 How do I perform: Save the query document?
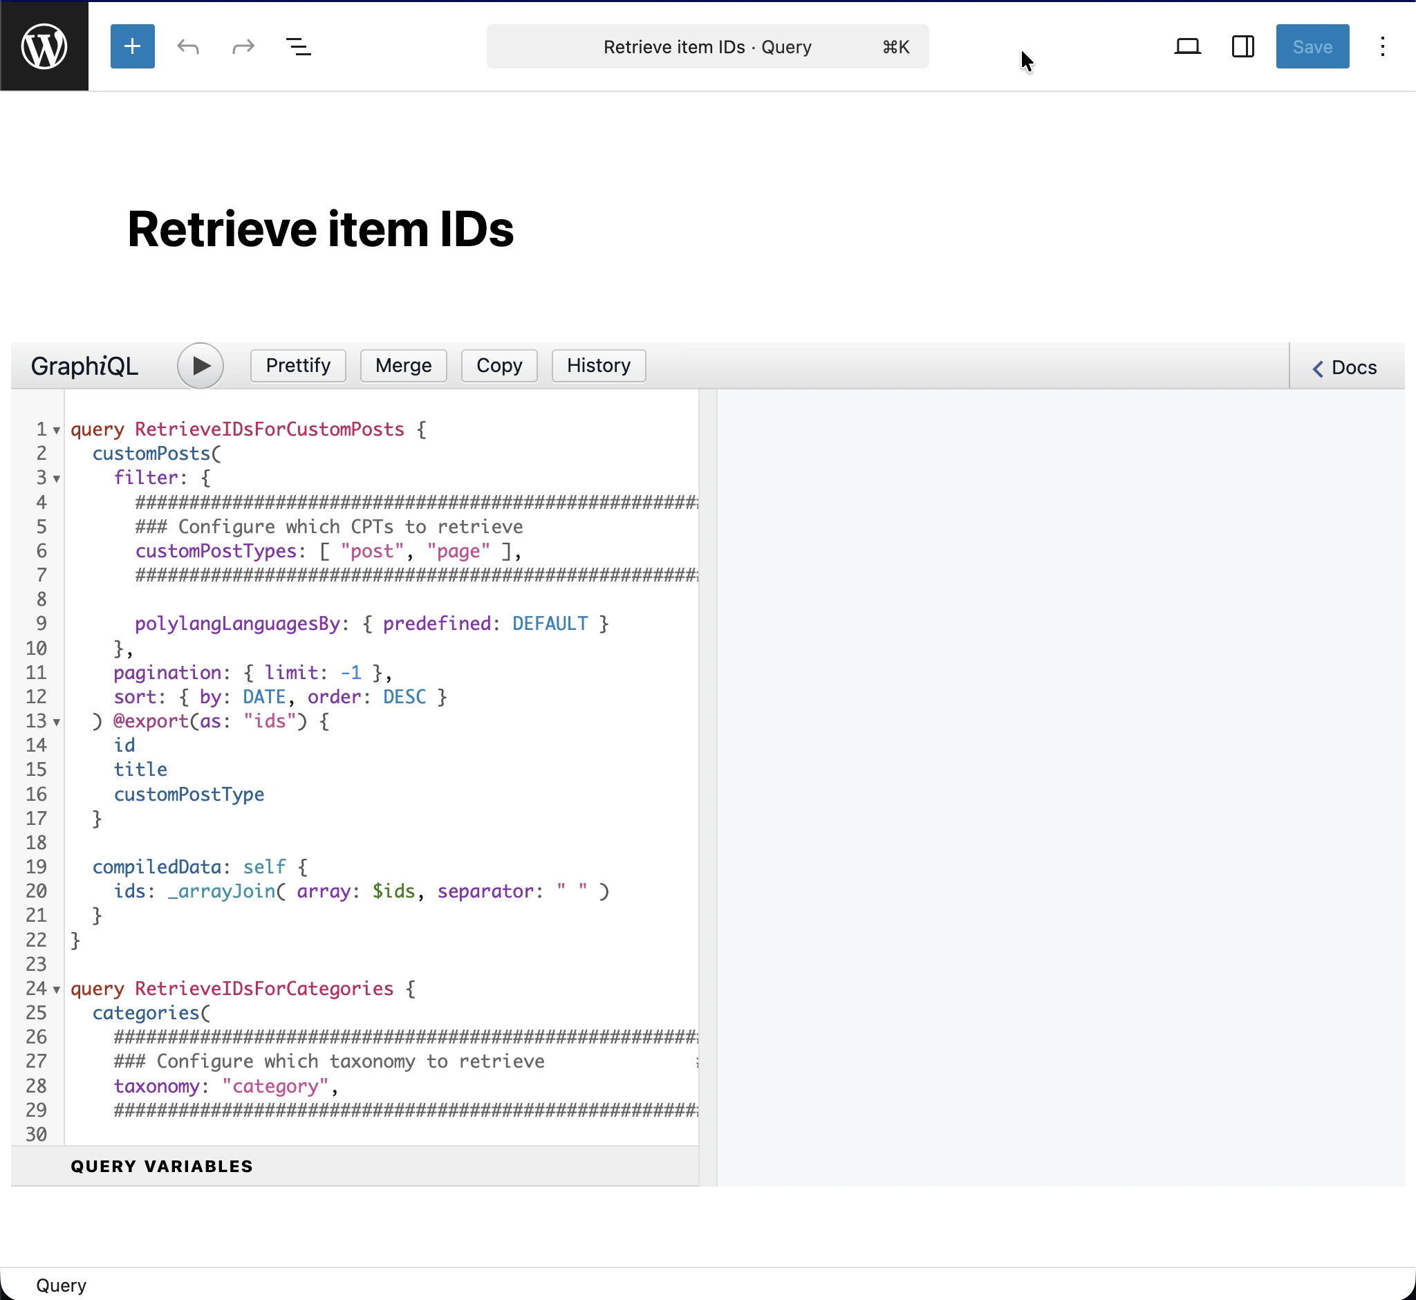coord(1312,46)
